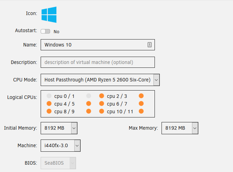Toggle off the cpu 5 circle
This screenshot has height=172, width=233.
[x=89, y=103]
